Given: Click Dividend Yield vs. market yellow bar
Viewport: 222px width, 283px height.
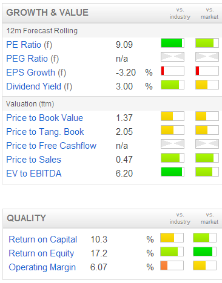Looking at the screenshot, I should point(207,85).
